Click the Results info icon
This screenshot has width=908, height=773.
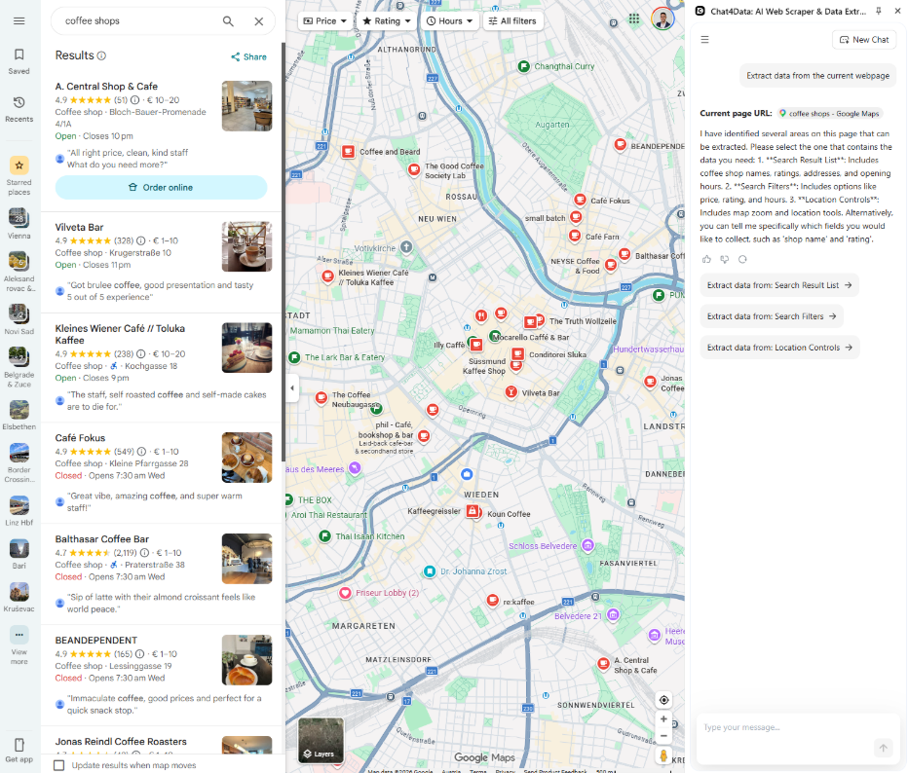tap(101, 55)
